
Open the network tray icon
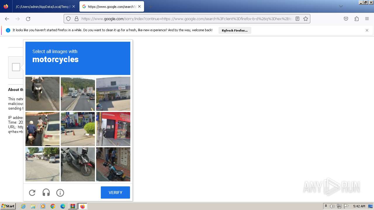pyautogui.click(x=339, y=206)
